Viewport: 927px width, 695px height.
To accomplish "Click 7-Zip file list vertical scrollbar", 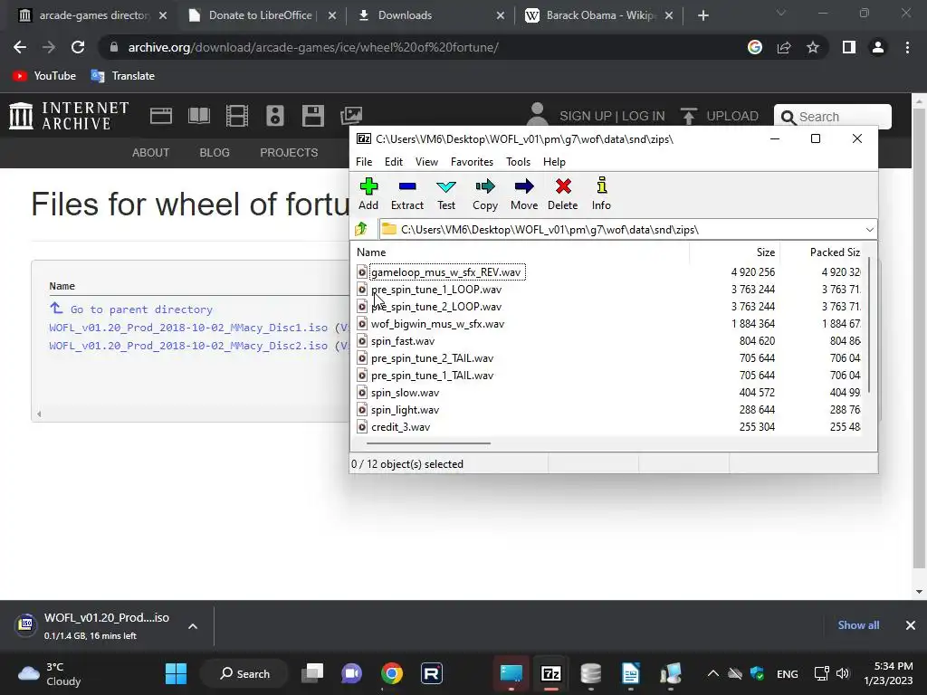I will tap(868, 325).
